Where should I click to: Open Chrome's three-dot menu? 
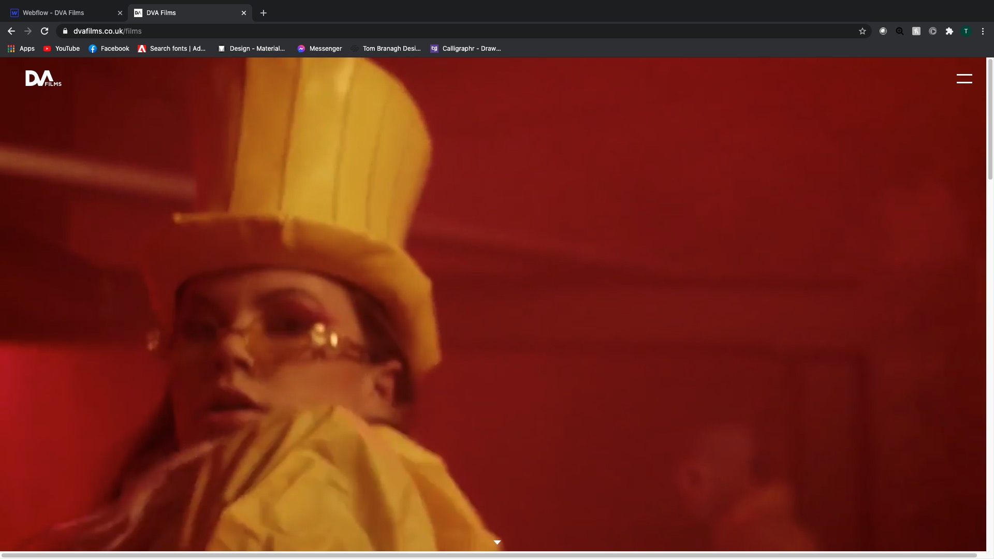coord(983,31)
